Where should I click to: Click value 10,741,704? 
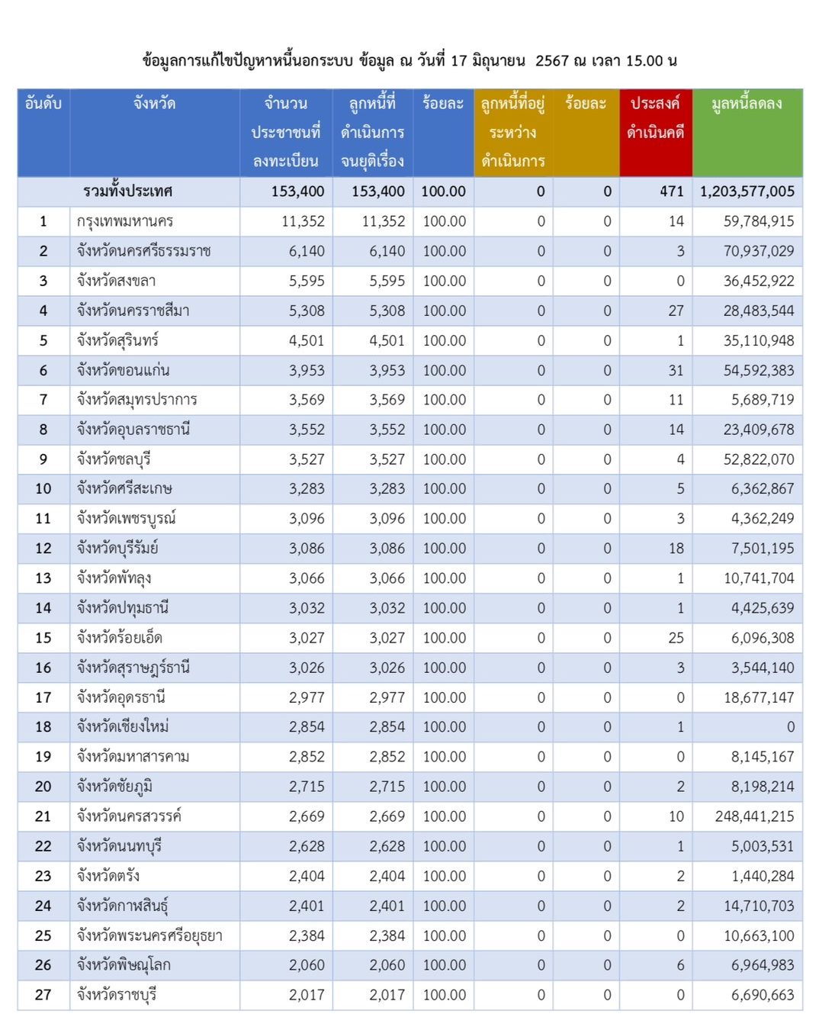(x=759, y=578)
